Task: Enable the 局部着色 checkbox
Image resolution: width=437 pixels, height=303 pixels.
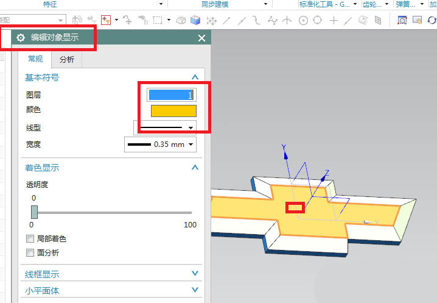Action: click(30, 239)
